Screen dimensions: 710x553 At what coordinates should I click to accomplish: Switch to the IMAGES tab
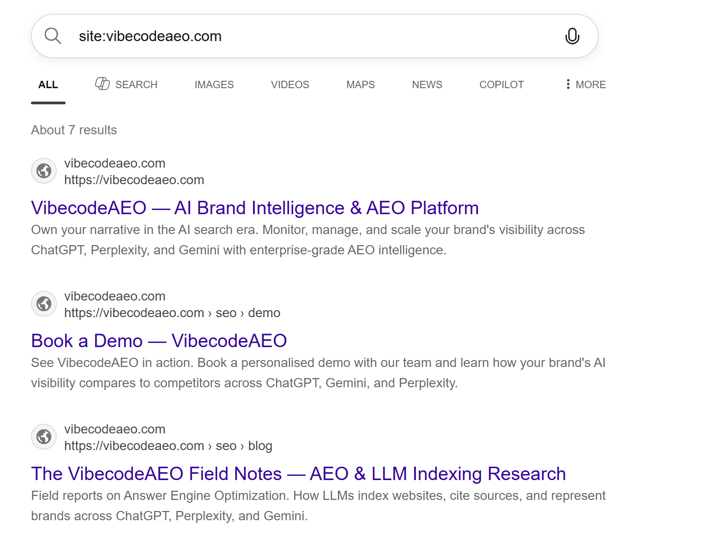coord(214,84)
